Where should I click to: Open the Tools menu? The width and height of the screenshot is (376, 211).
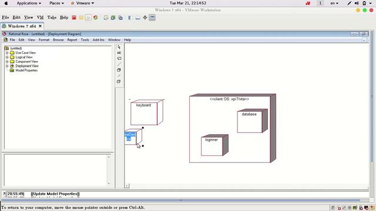click(x=85, y=40)
